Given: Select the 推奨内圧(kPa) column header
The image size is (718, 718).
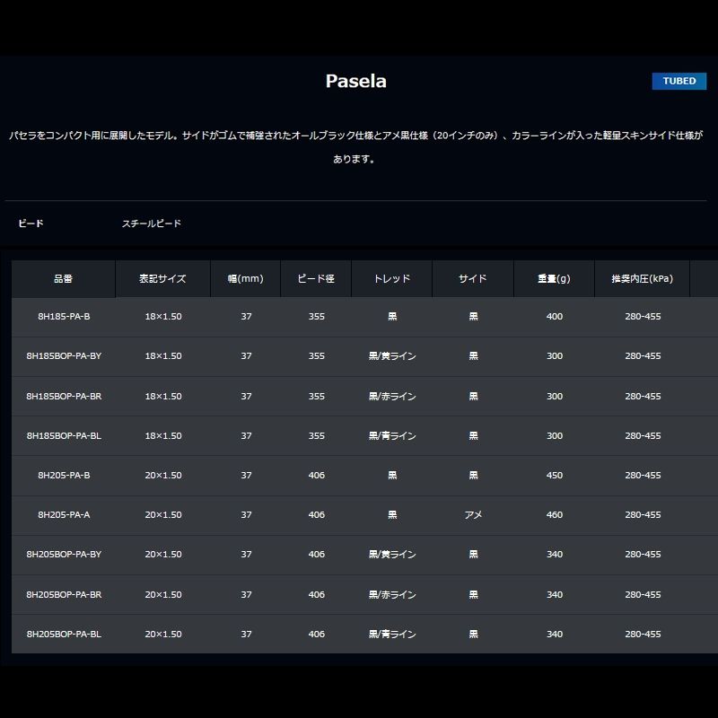Looking at the screenshot, I should [642, 278].
